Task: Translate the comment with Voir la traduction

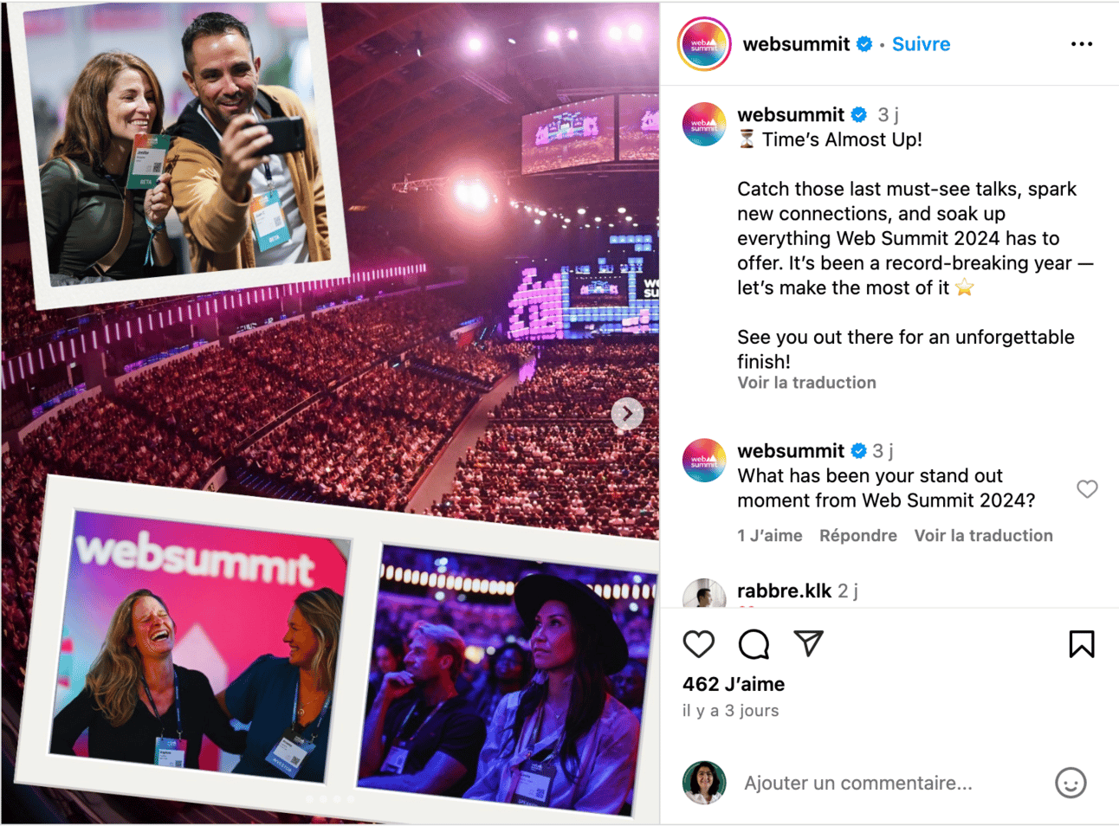Action: (983, 536)
